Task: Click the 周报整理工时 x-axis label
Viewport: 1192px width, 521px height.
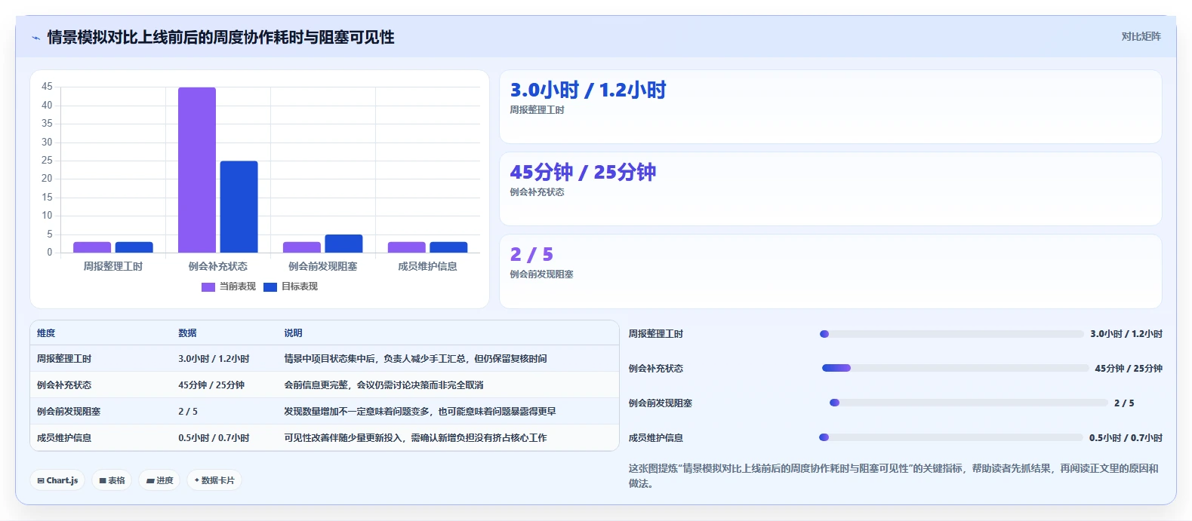Action: coord(113,267)
